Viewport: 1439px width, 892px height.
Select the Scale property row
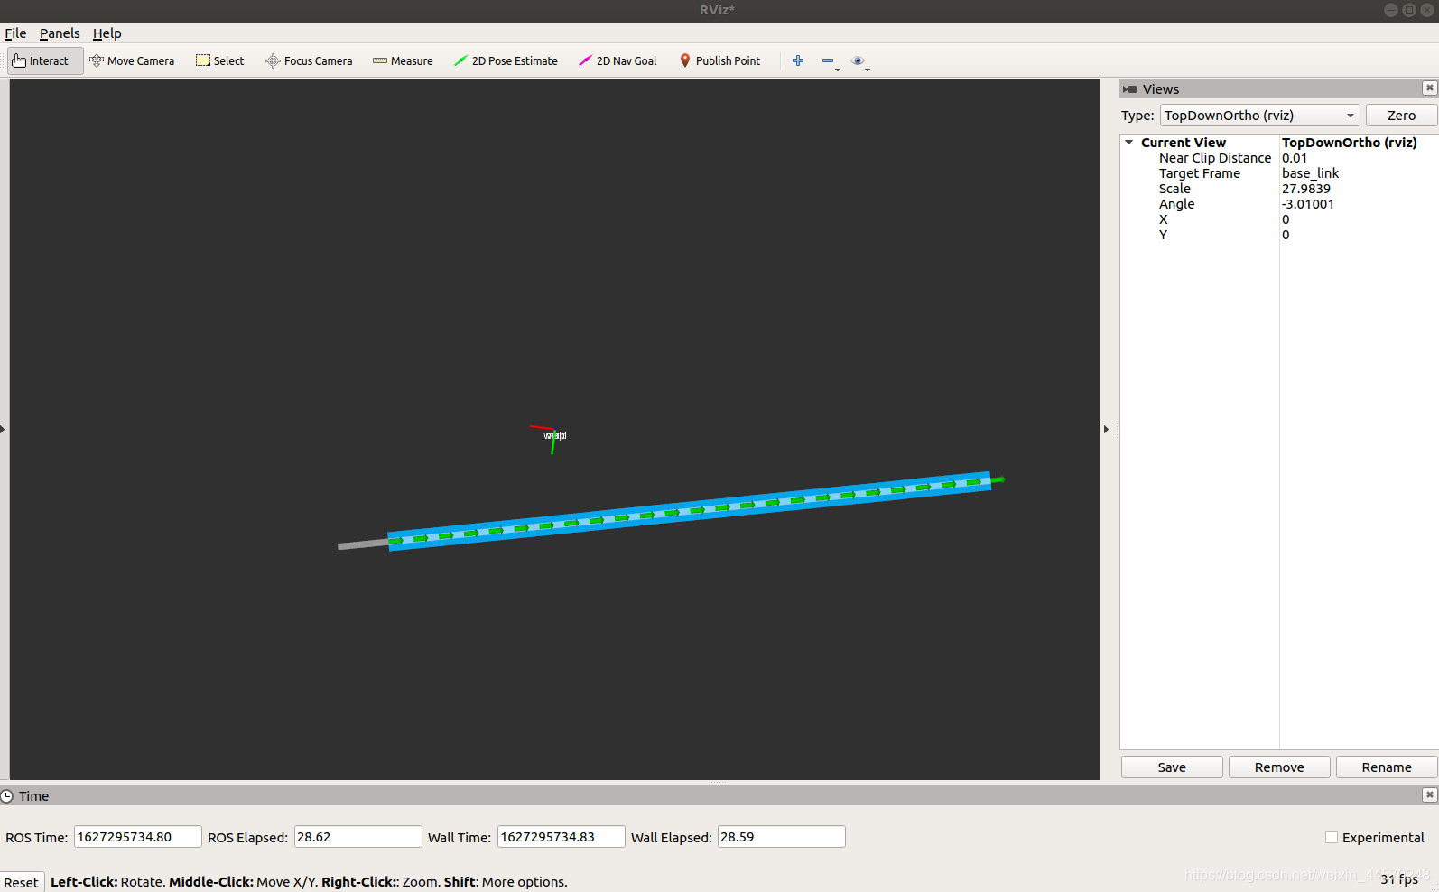pyautogui.click(x=1279, y=189)
